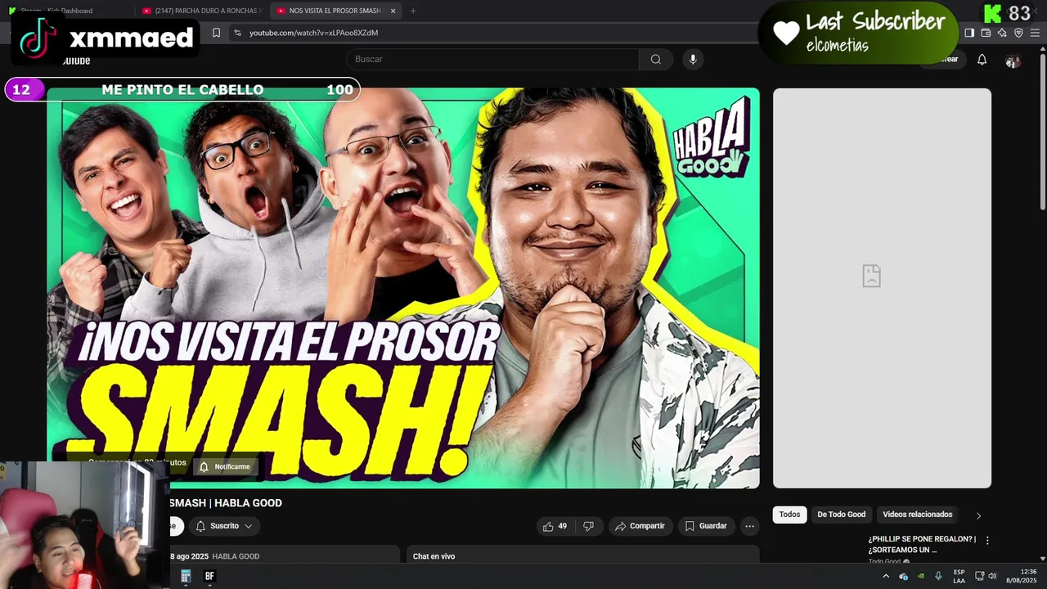
Task: Start voice search with microphone icon
Action: 693,59
